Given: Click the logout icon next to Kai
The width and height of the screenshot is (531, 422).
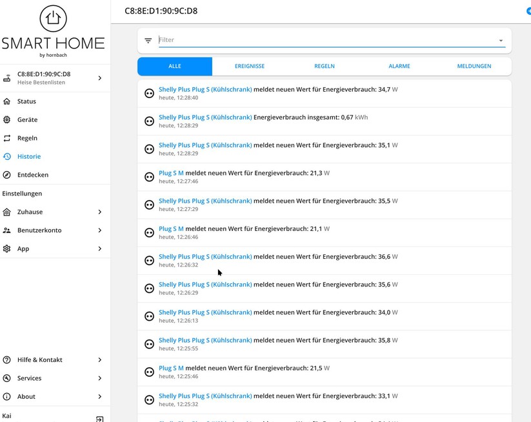Looking at the screenshot, I should point(99,418).
